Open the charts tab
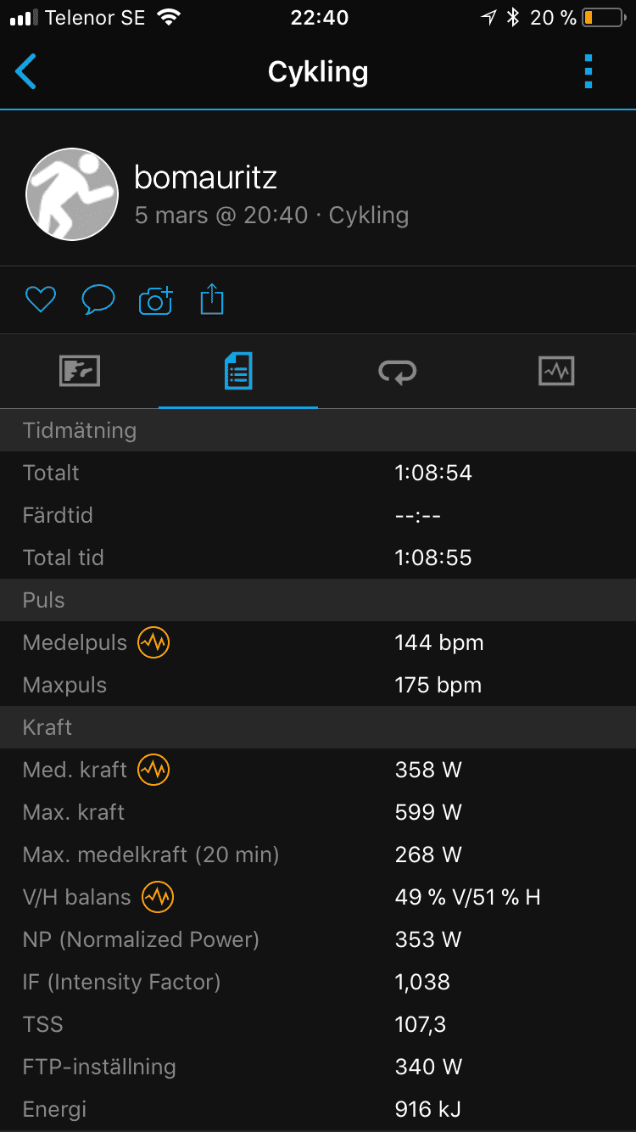 pos(556,371)
